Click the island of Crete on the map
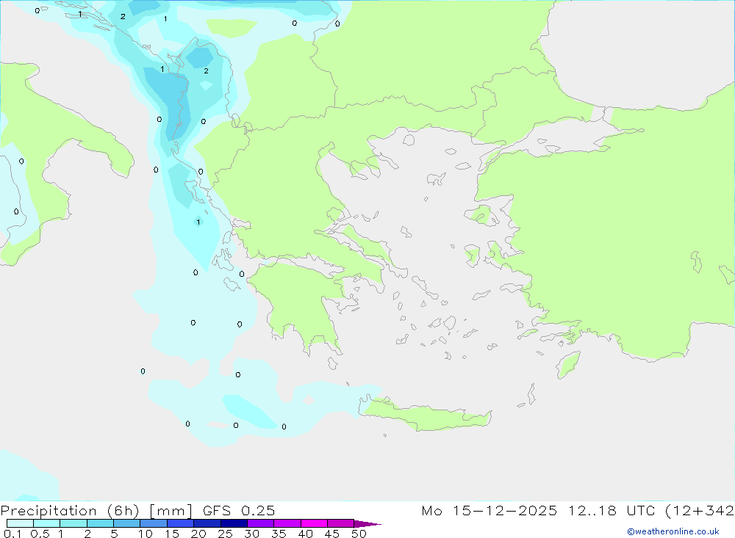The height and width of the screenshot is (538, 735). (x=426, y=415)
